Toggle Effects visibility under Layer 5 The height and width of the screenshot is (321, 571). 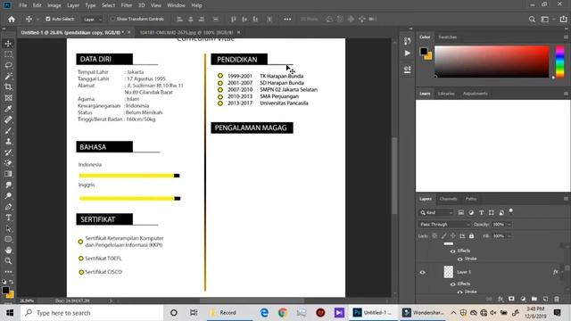click(452, 284)
